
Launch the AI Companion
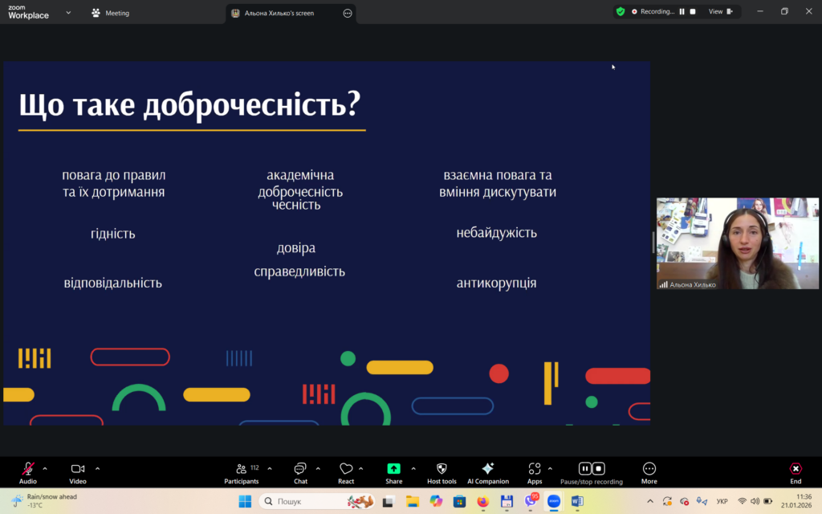click(487, 469)
